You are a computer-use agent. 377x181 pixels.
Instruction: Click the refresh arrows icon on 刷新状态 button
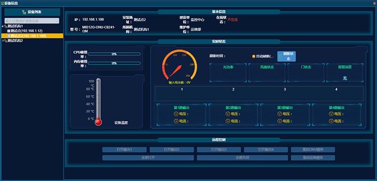[x=280, y=56]
